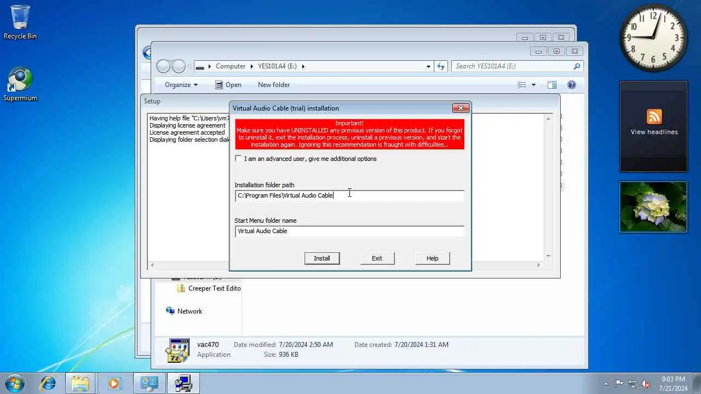The image size is (701, 394).
Task: Open Windows Explorer taskbar icon
Action: (80, 383)
